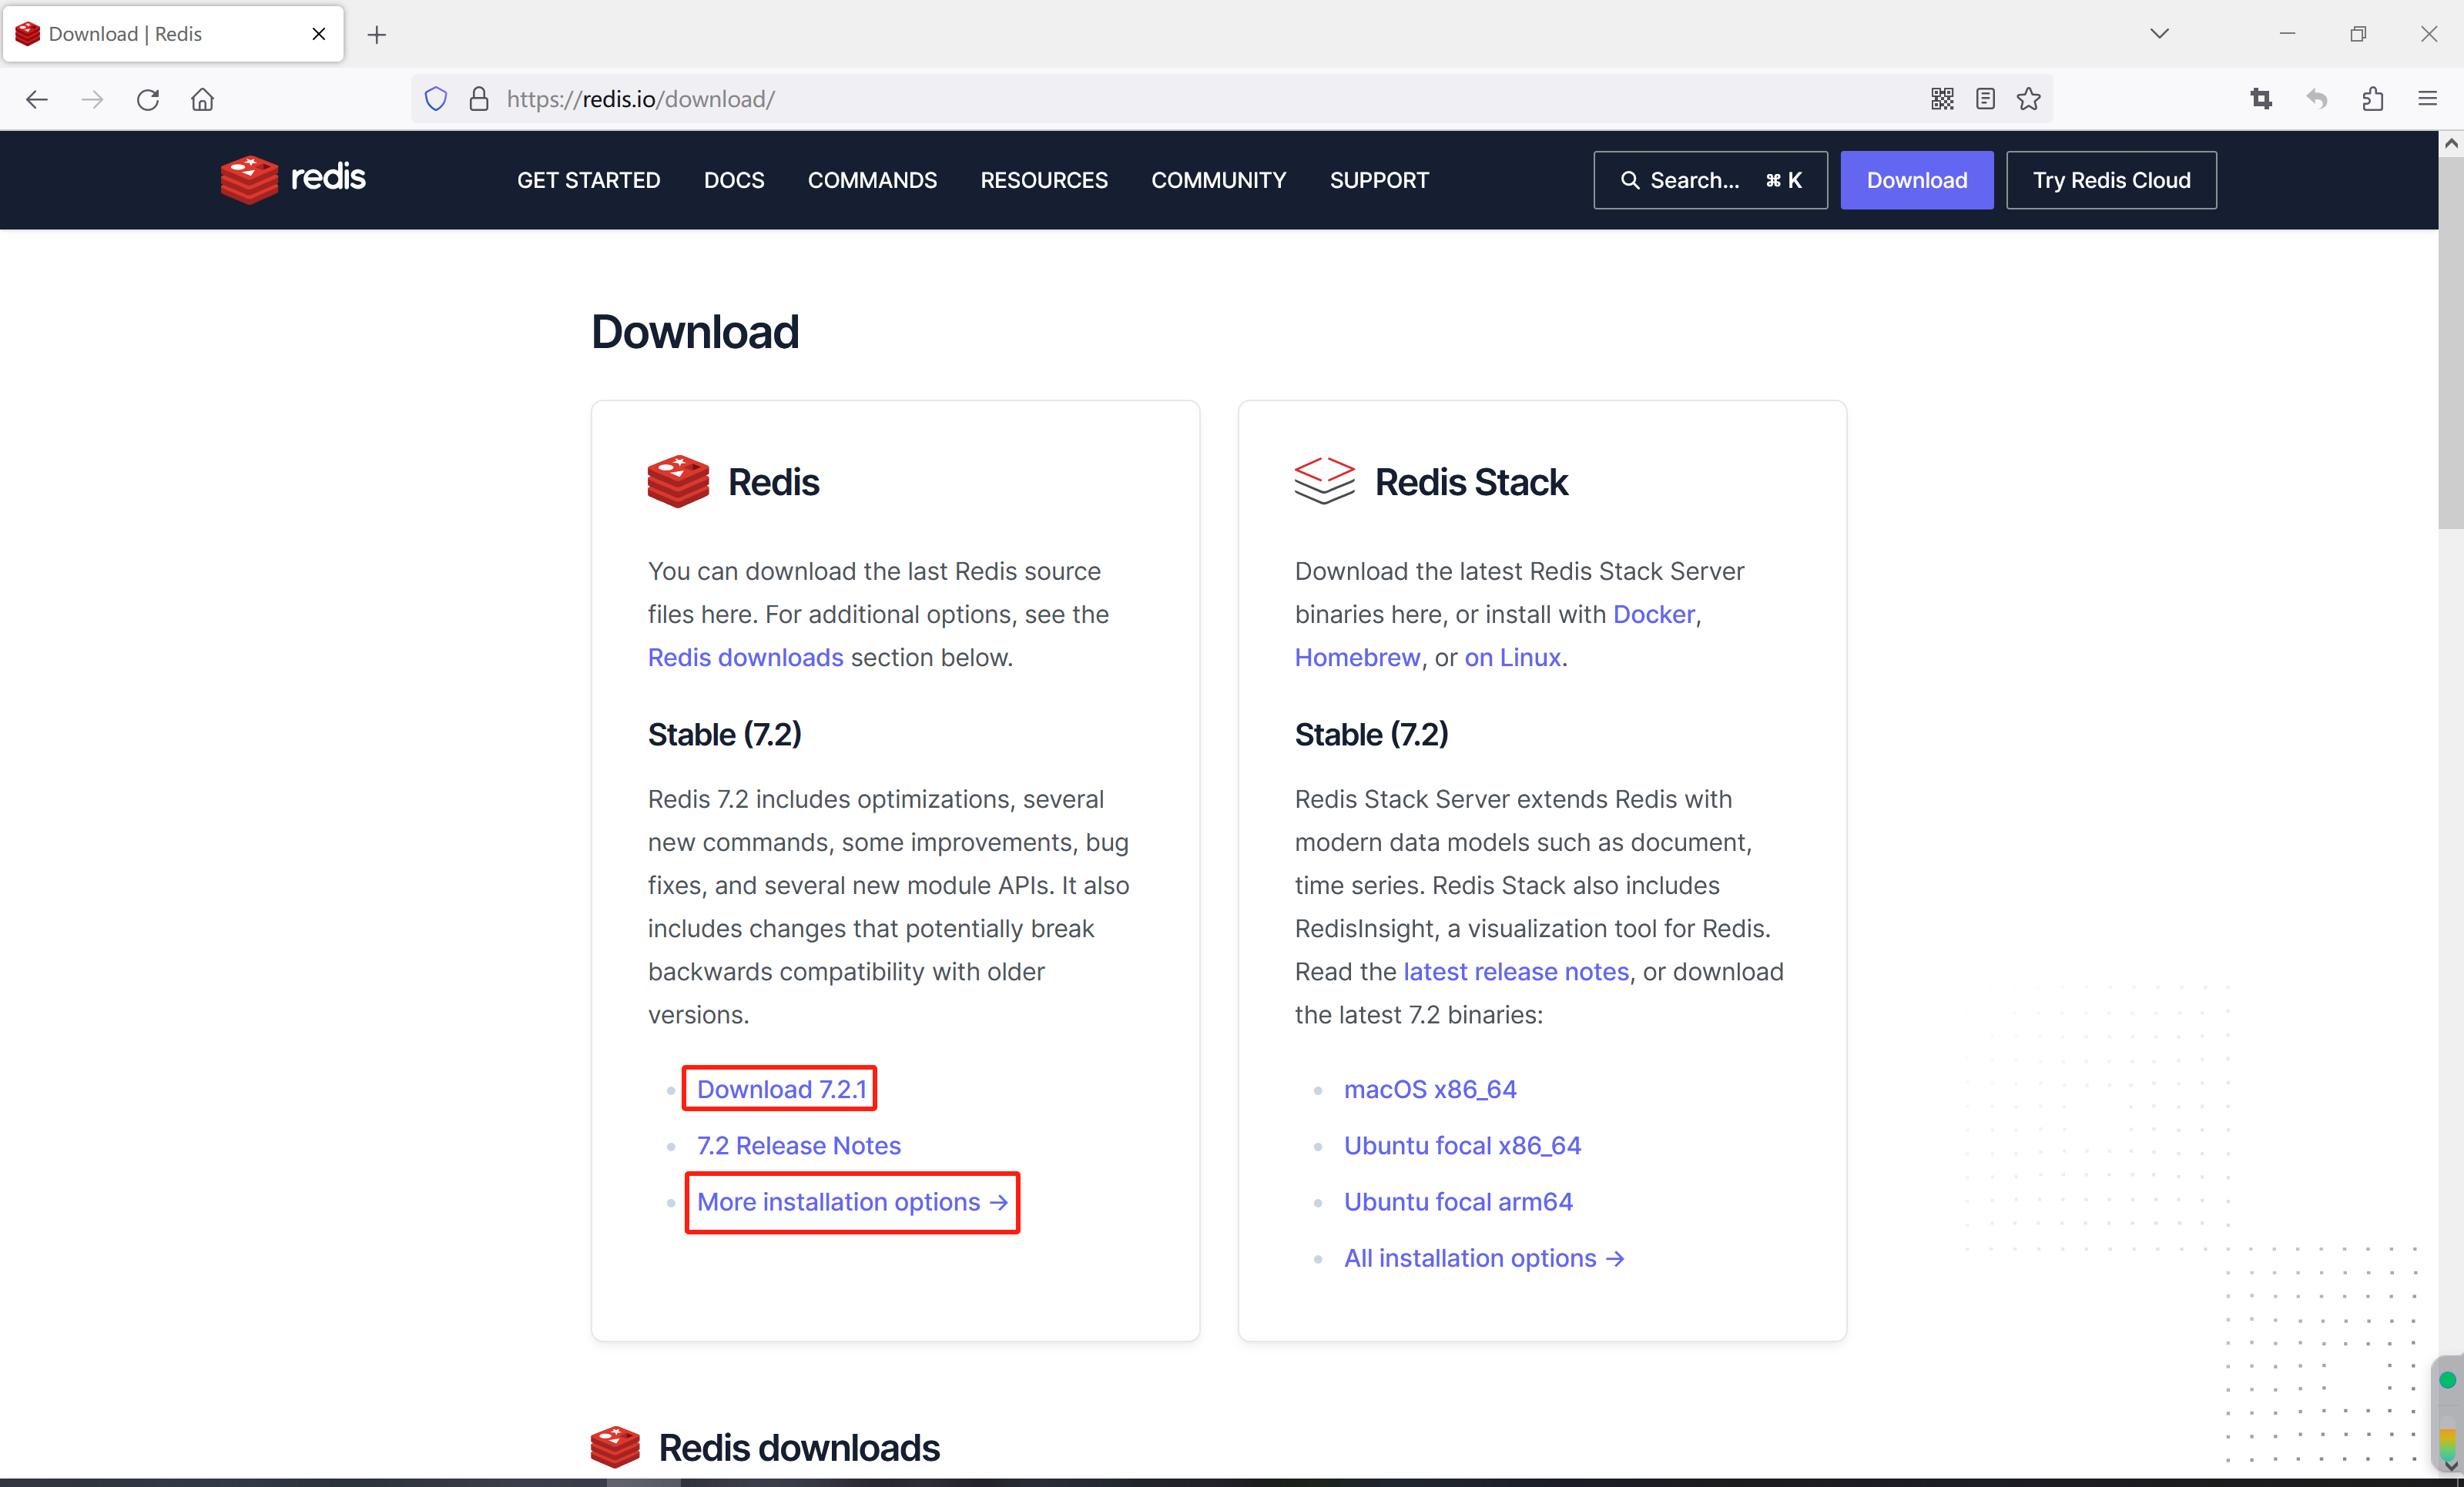Reload the page using the refresh icon
The width and height of the screenshot is (2464, 1487).
click(147, 98)
